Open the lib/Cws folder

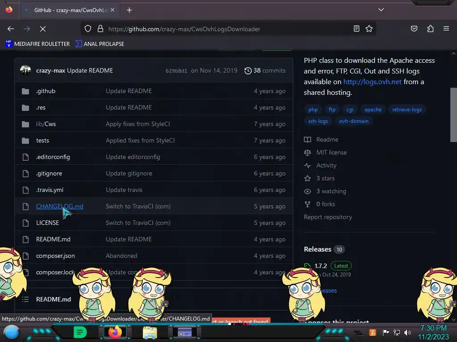46,124
